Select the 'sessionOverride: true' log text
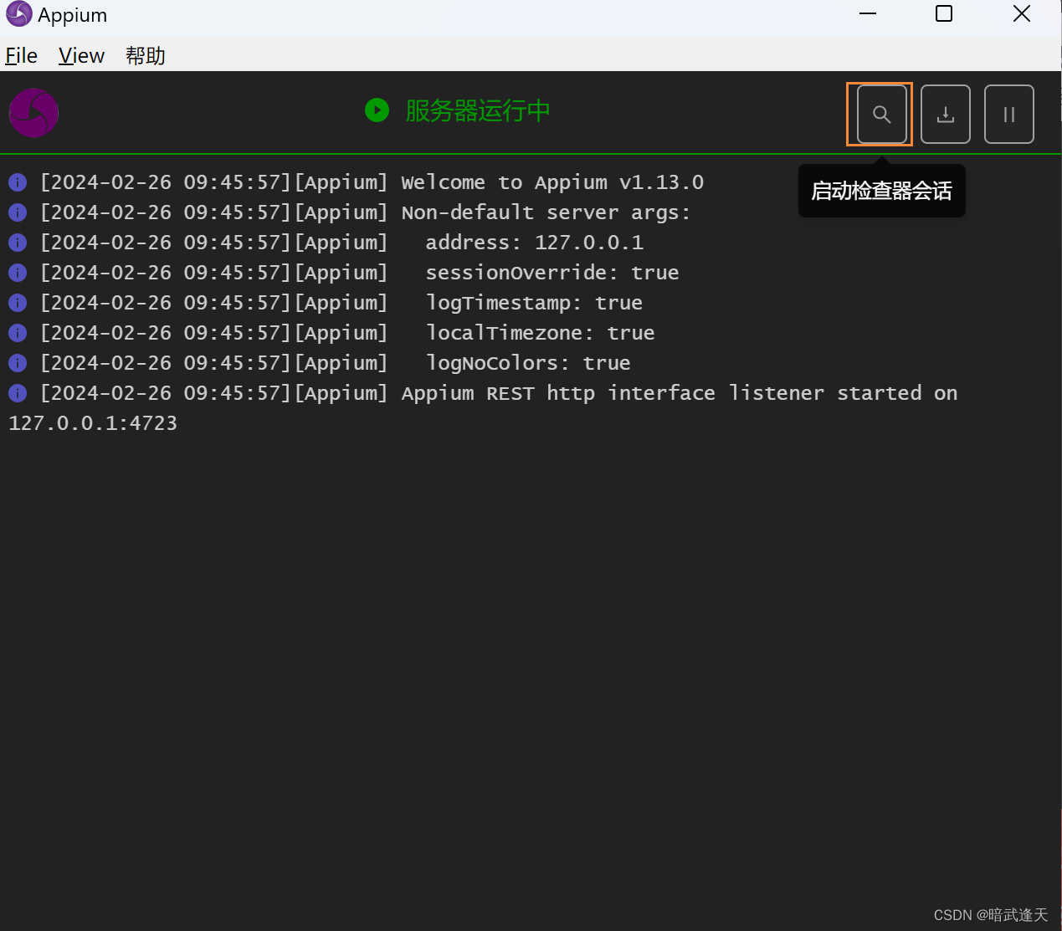Screen dimensions: 1062x931 [x=552, y=273]
